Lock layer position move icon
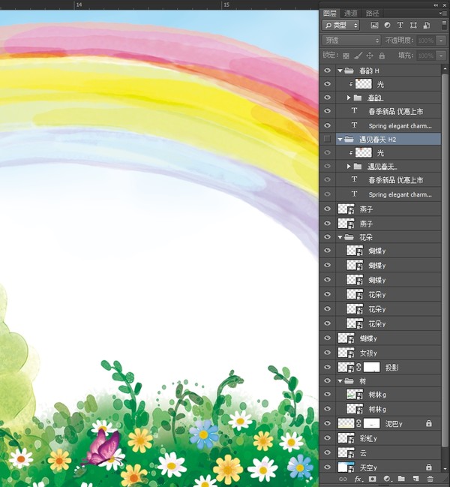The image size is (450, 487). (370, 56)
